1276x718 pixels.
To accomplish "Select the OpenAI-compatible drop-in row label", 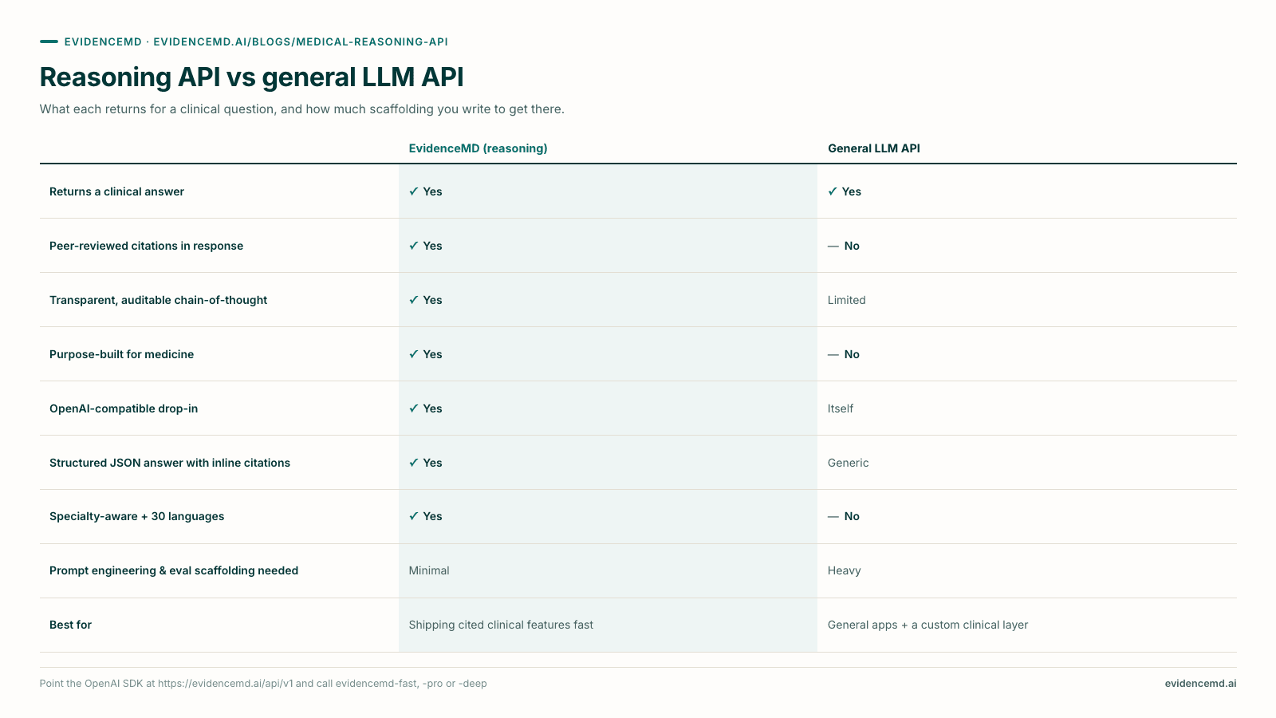I will point(124,408).
